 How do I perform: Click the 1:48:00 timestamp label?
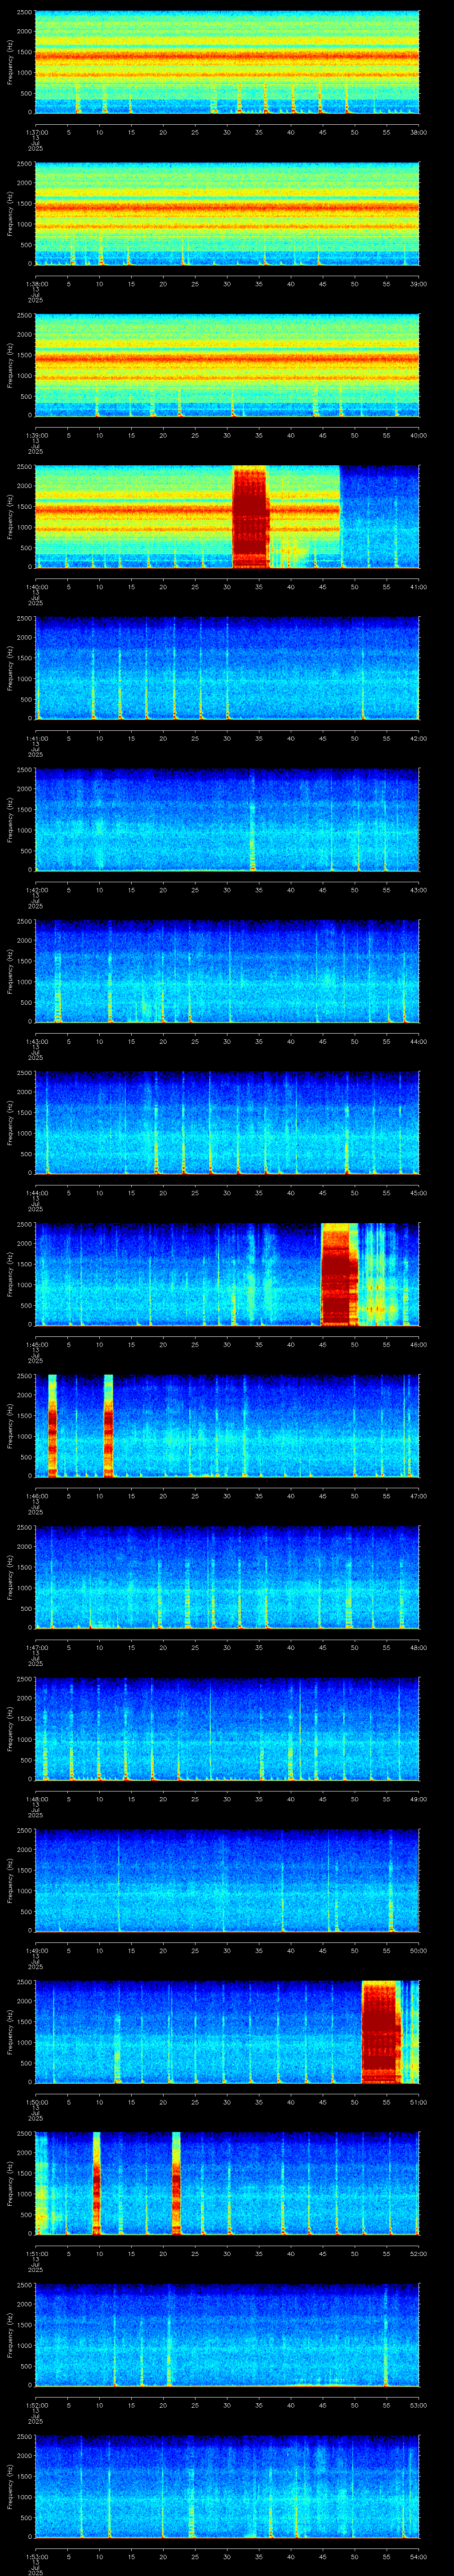pyautogui.click(x=36, y=1798)
